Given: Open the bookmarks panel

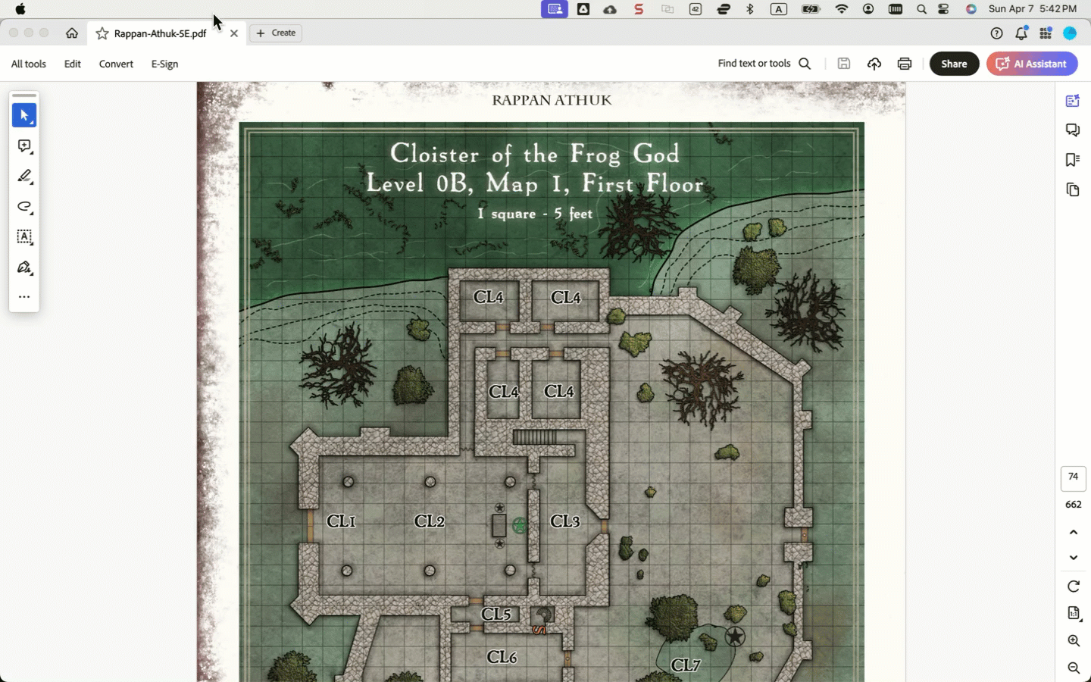Looking at the screenshot, I should coord(1072,160).
